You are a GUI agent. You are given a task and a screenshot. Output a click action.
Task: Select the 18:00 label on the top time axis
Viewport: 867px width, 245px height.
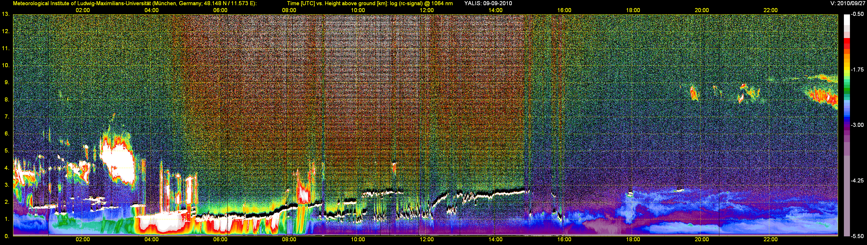click(633, 10)
